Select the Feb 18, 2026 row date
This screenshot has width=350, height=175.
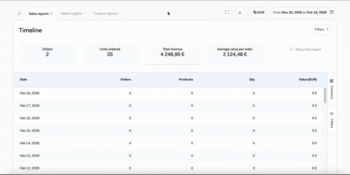pos(30,93)
